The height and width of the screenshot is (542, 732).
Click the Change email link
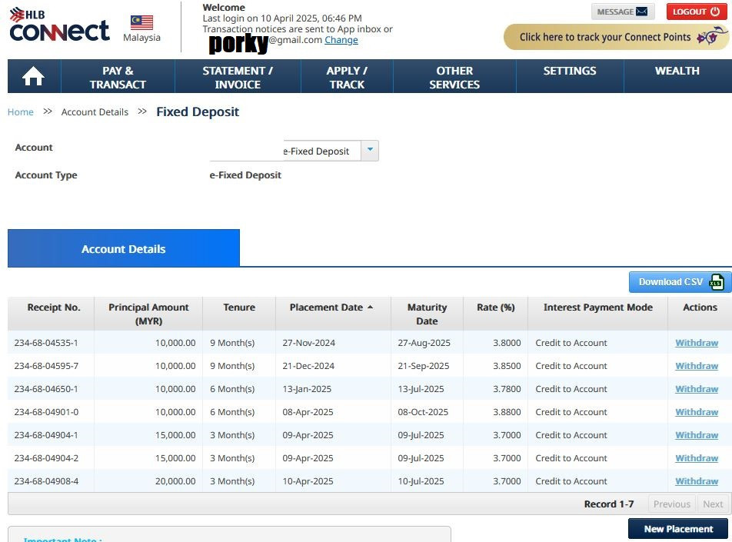click(341, 40)
